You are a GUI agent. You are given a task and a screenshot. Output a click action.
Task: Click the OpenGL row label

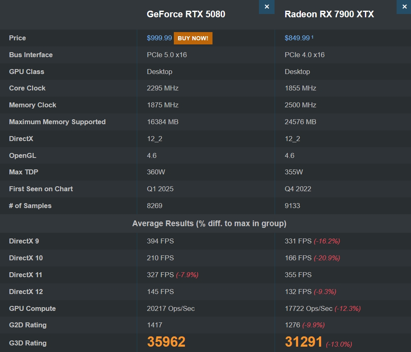click(x=23, y=155)
